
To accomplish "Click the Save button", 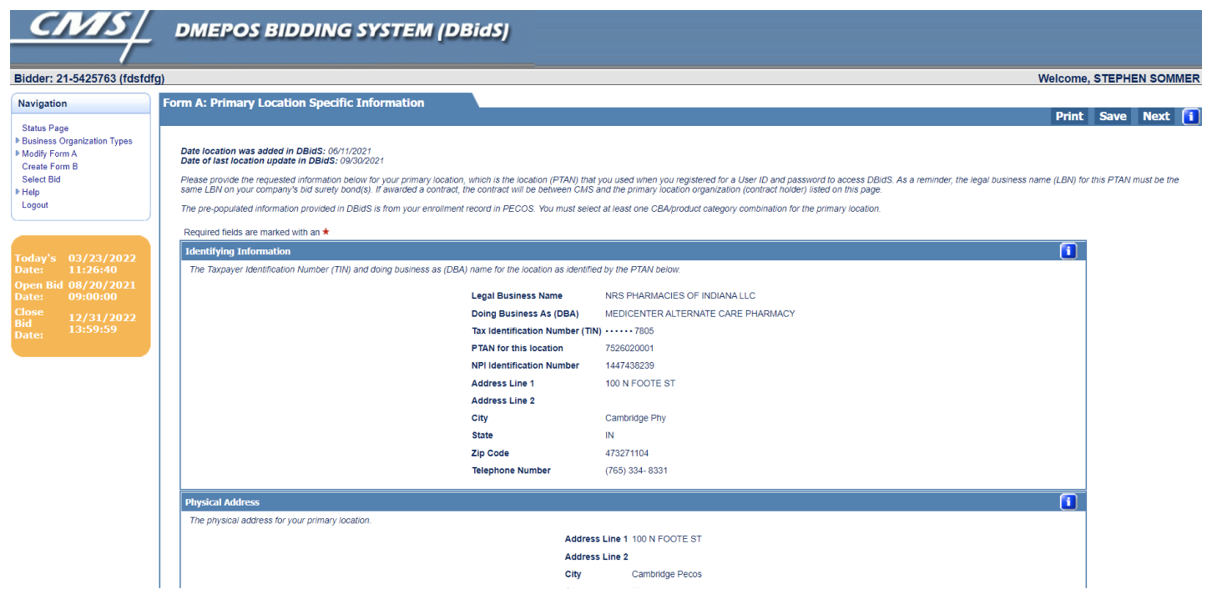I will (1113, 117).
